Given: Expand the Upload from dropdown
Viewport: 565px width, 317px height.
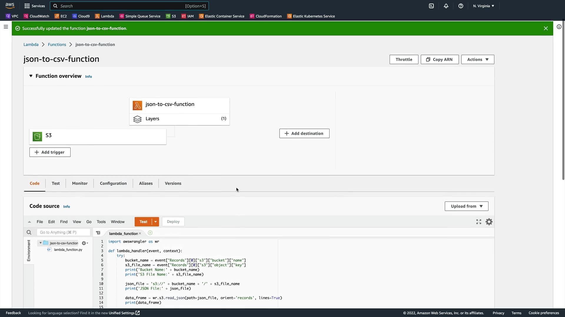Looking at the screenshot, I should tap(466, 206).
